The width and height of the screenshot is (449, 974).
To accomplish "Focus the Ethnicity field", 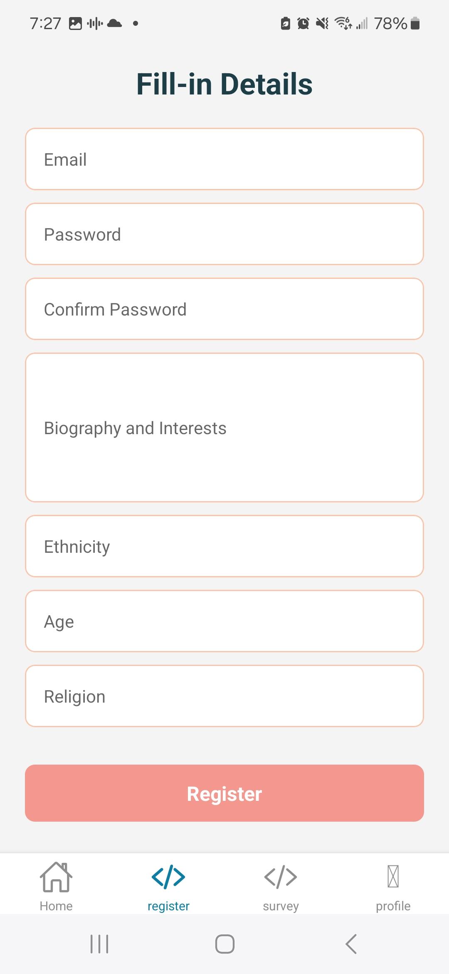I will [224, 546].
